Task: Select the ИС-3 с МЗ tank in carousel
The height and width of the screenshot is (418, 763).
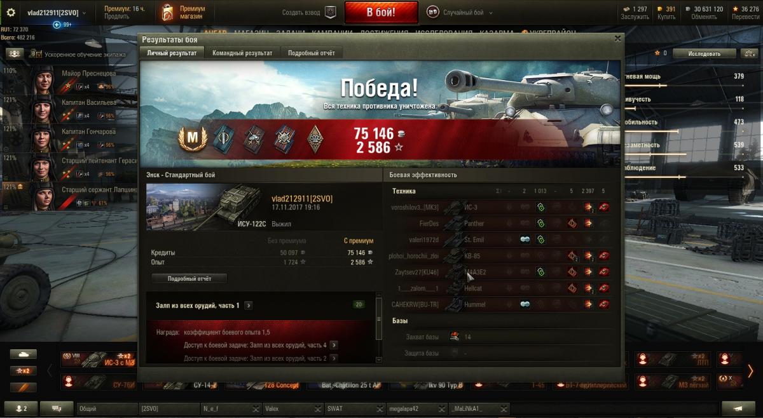Action: (99, 360)
